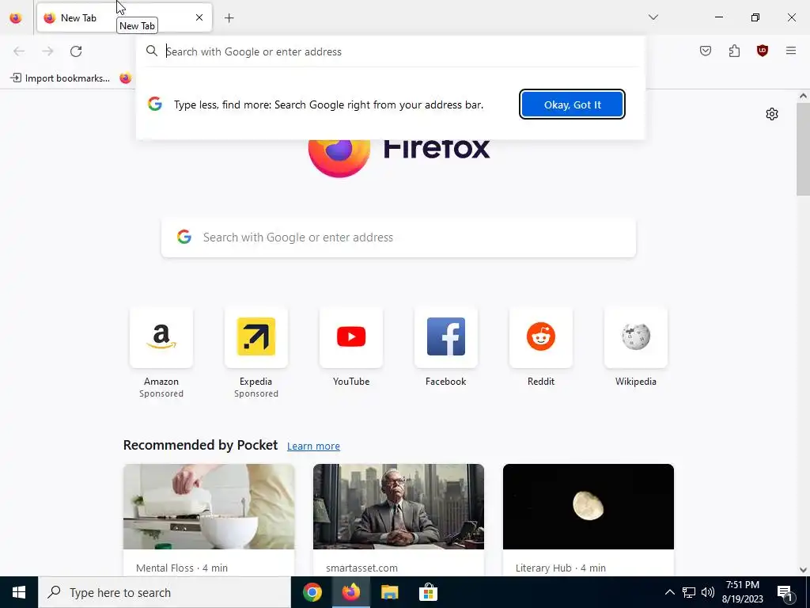Open Microsoft Store from taskbar
810x608 pixels.
click(x=428, y=592)
